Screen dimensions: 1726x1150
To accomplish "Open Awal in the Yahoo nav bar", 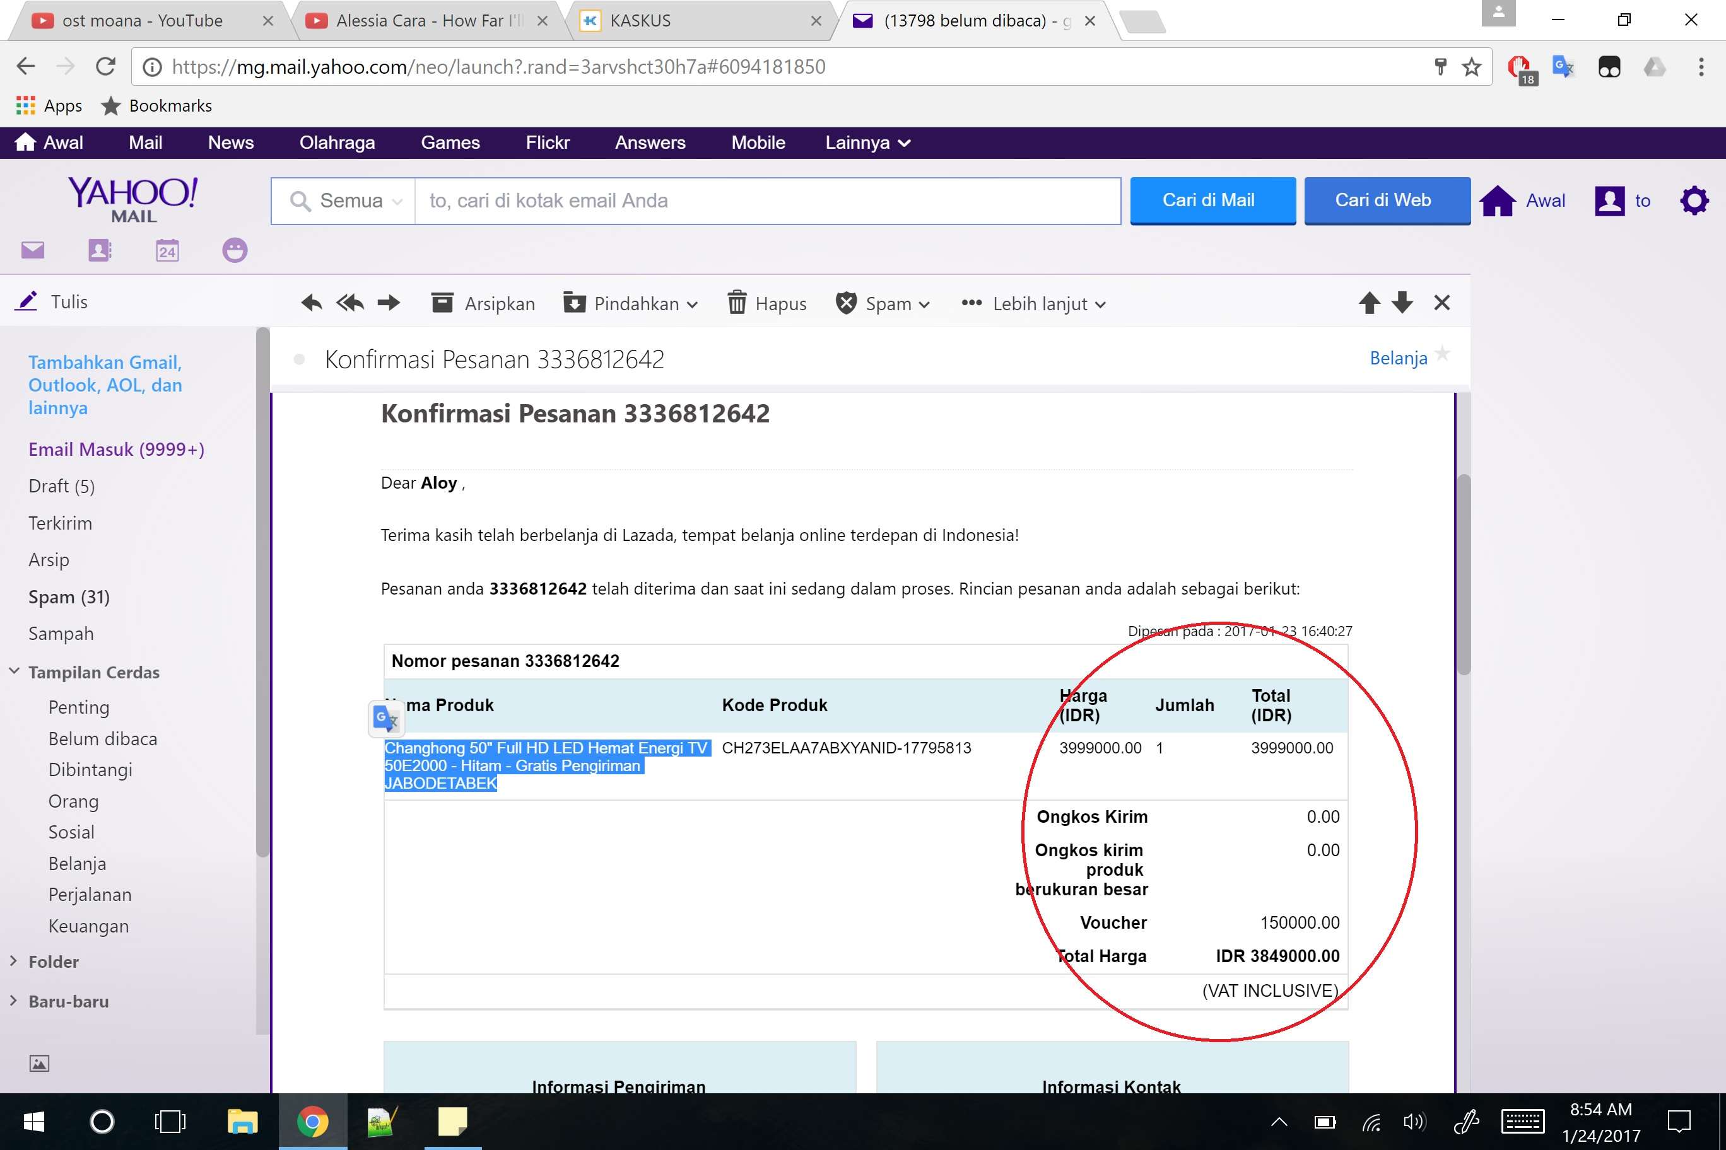I will pyautogui.click(x=49, y=142).
